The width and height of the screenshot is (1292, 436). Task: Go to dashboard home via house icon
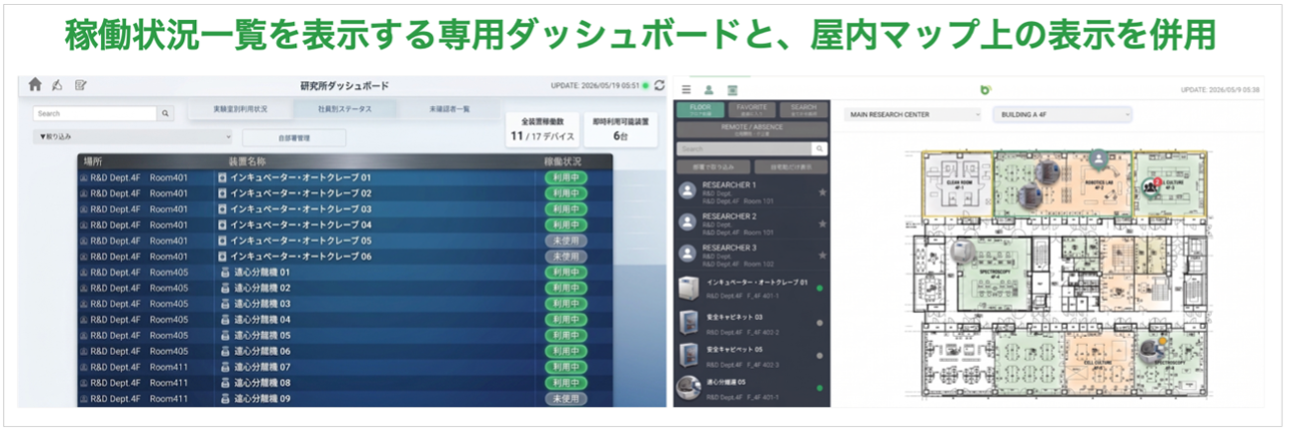[35, 85]
